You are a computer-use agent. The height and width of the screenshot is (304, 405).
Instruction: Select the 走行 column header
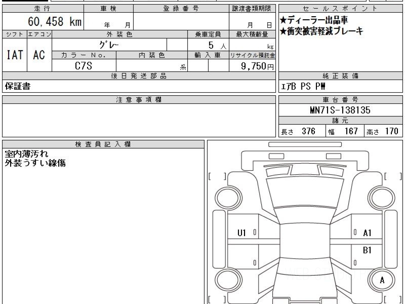click(43, 9)
